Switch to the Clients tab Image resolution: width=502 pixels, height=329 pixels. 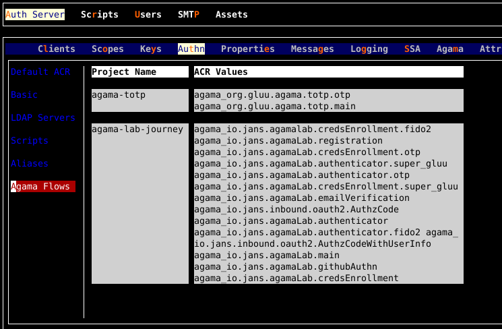(x=57, y=49)
